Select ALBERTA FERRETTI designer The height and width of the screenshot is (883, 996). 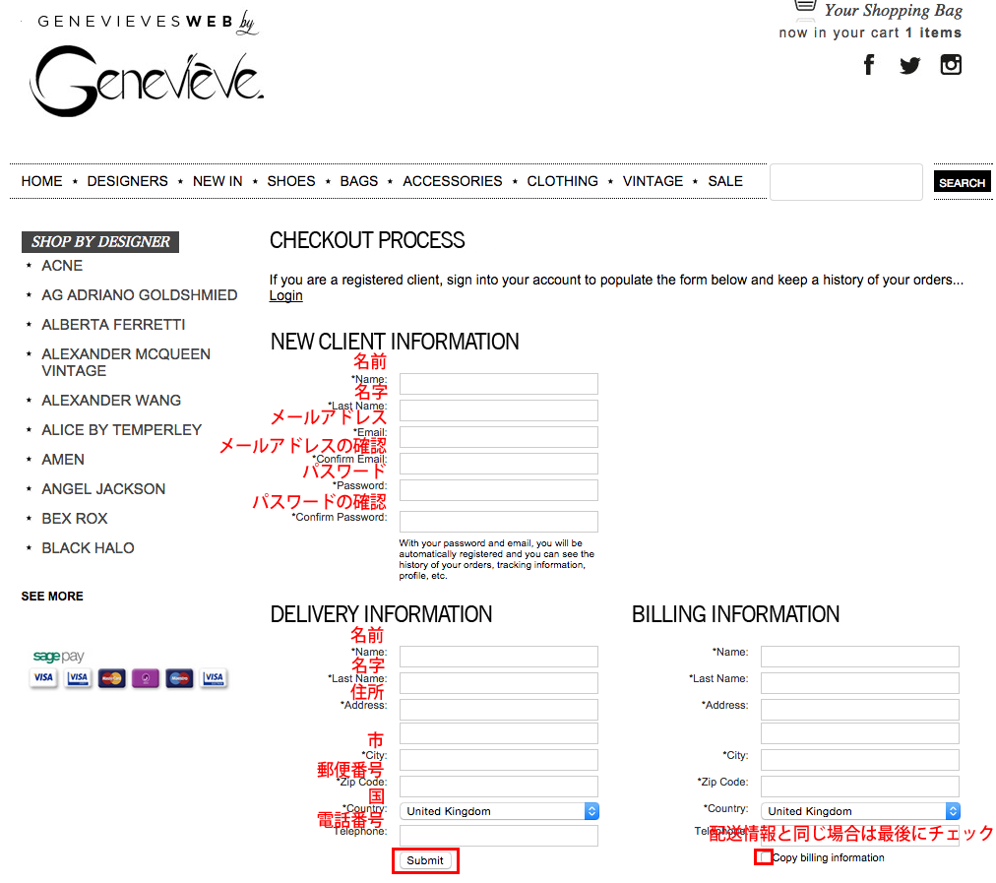[x=114, y=325]
